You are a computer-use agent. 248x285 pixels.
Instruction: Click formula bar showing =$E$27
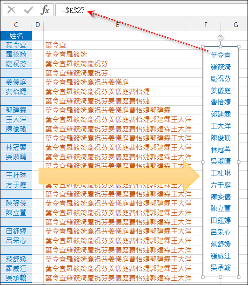tap(151, 10)
